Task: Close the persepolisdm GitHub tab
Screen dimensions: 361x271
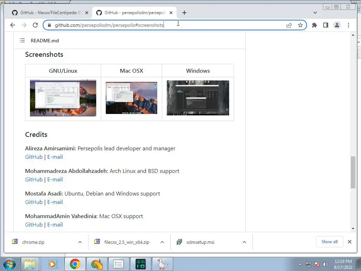Action: [171, 13]
